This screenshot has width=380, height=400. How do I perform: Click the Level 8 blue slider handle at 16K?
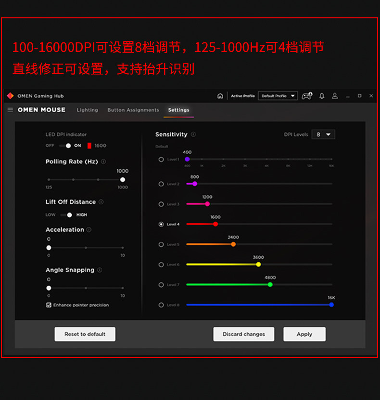coord(331,305)
